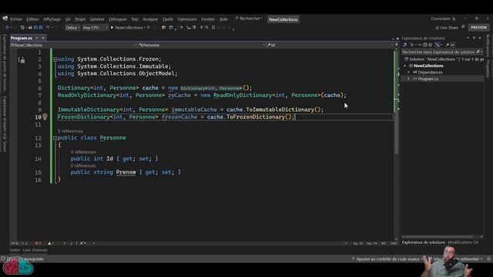Select the Program.cs editor tab
493x277 pixels.
pyautogui.click(x=22, y=38)
